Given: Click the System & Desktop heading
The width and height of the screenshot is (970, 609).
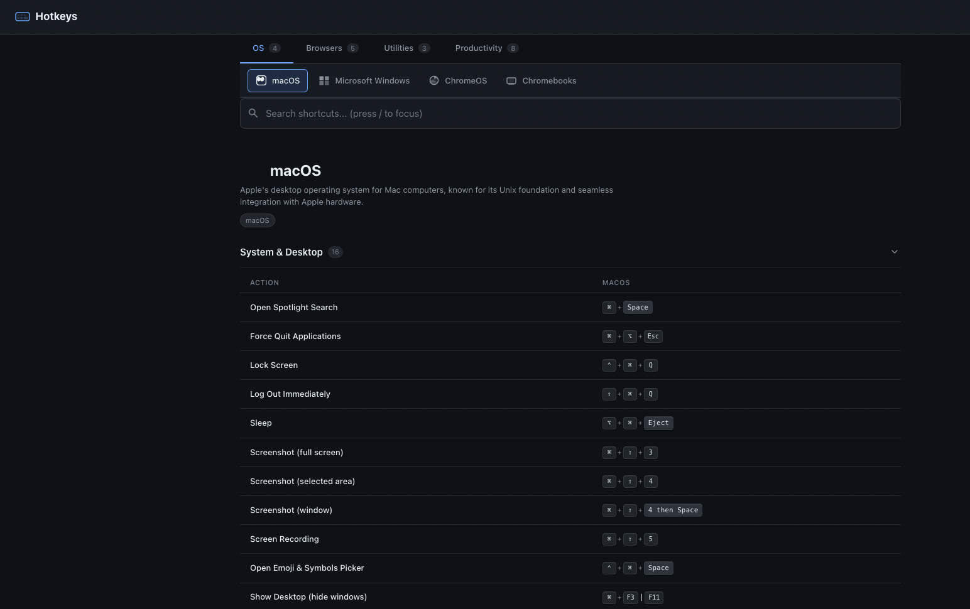Looking at the screenshot, I should pyautogui.click(x=281, y=252).
